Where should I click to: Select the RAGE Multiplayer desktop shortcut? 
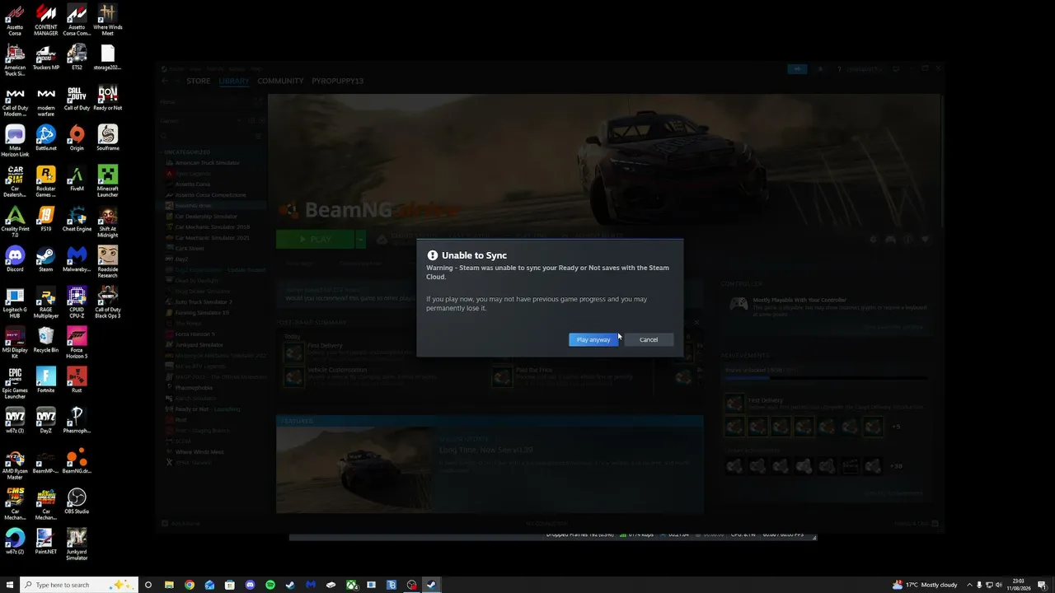click(x=46, y=303)
